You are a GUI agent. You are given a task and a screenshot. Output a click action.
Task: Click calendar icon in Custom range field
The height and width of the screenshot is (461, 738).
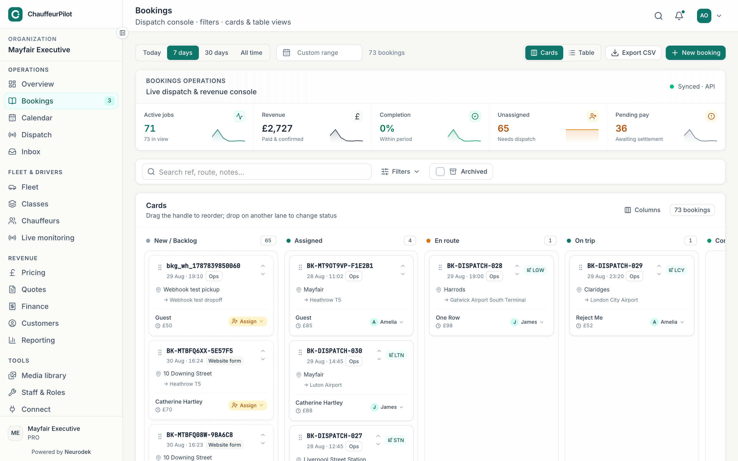(x=286, y=53)
